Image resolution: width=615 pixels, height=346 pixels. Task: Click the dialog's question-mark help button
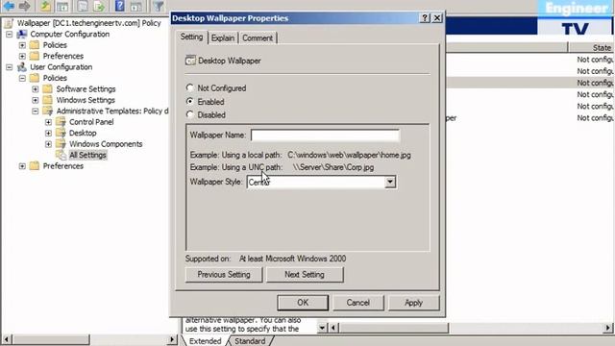click(425, 18)
